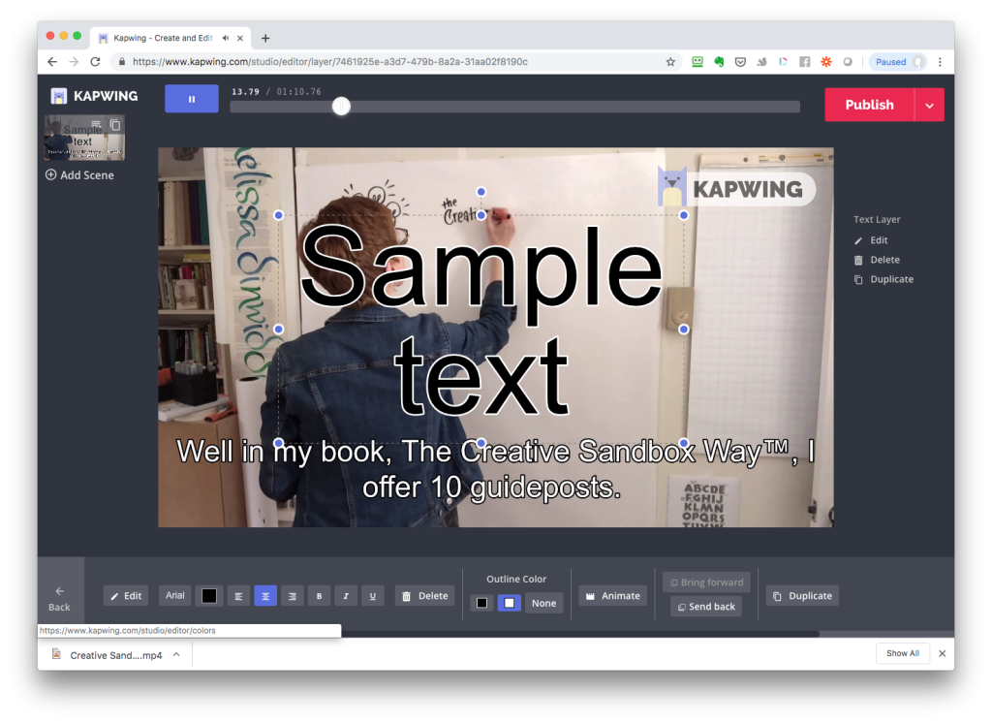Toggle bold text formatting
The image size is (992, 724).
319,596
